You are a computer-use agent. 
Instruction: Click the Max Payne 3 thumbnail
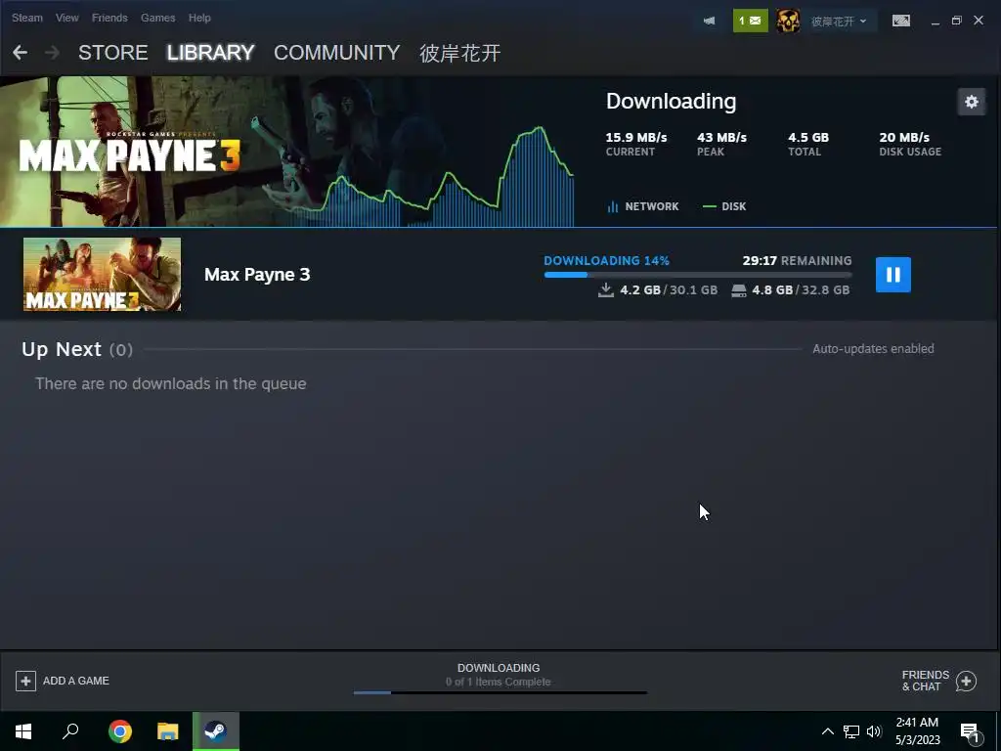click(x=102, y=275)
